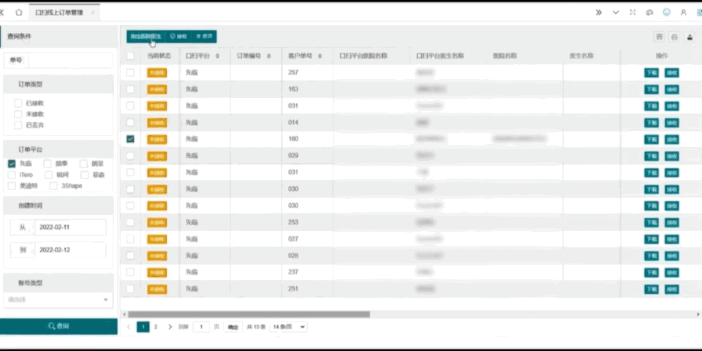Switch to the 口扫线上订单管理 tab

59,12
